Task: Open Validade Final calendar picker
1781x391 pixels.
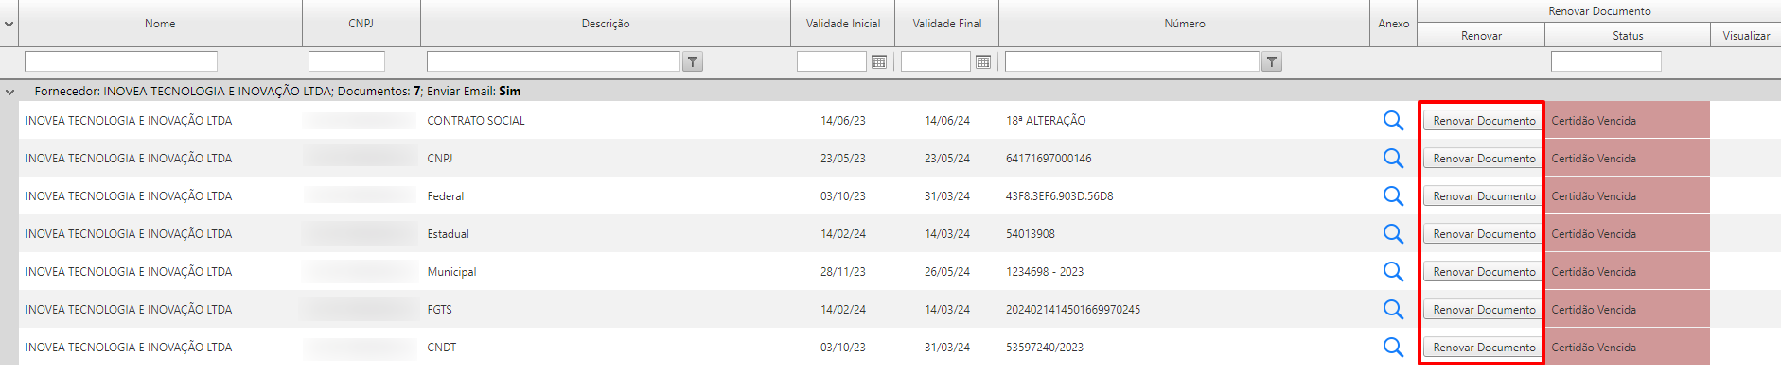Action: 983,62
